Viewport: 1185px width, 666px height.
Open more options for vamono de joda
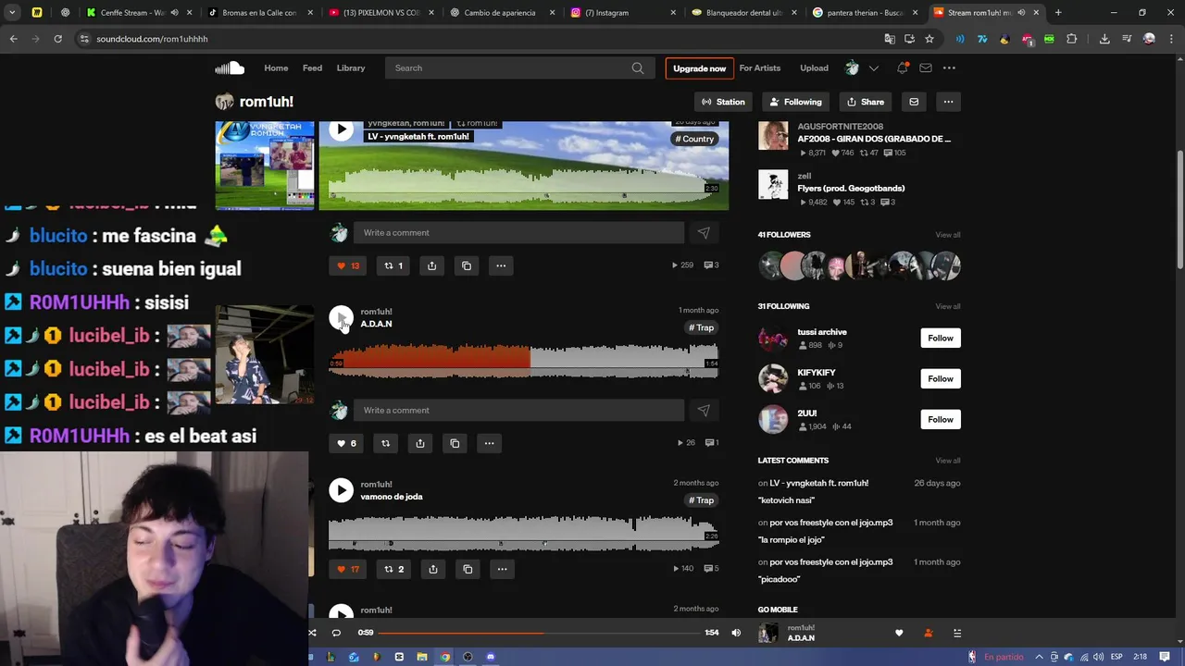502,569
